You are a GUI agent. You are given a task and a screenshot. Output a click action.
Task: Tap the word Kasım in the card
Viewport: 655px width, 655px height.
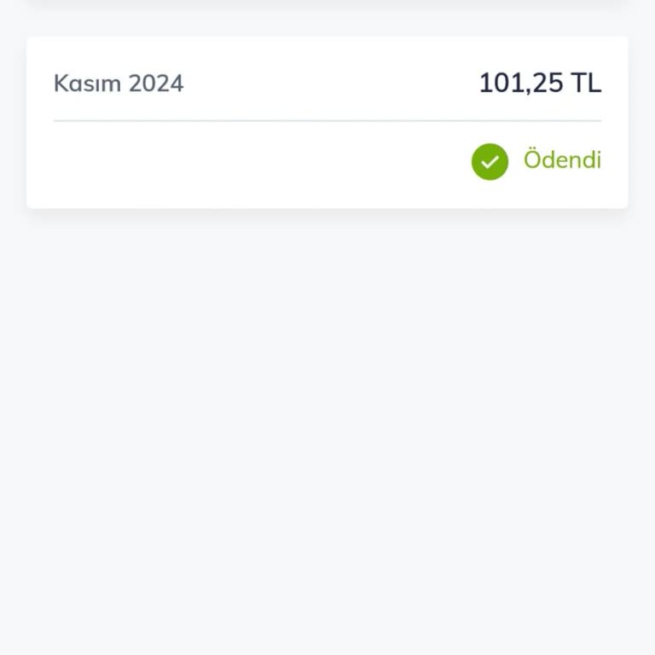coord(87,84)
